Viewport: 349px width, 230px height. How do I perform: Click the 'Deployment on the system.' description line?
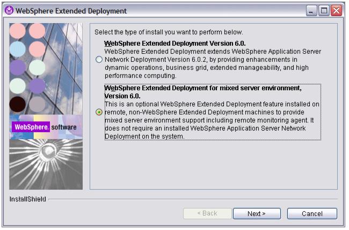(144, 136)
